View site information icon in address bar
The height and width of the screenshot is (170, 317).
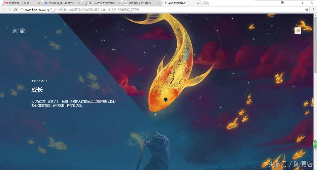[x=22, y=10]
